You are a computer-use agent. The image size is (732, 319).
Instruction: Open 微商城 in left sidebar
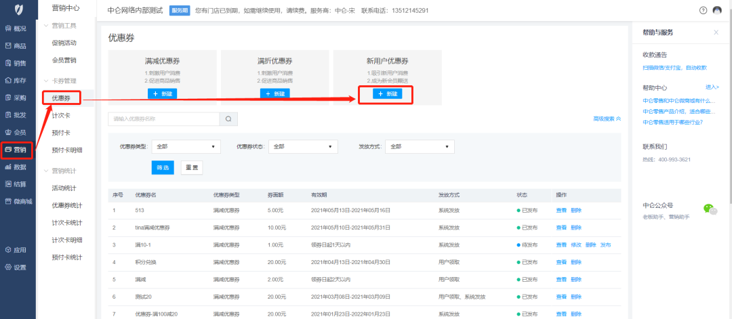point(18,201)
